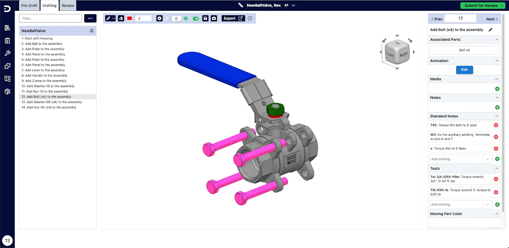Open the three-dot menu beside filter
The width and height of the screenshot is (509, 248).
click(x=90, y=18)
